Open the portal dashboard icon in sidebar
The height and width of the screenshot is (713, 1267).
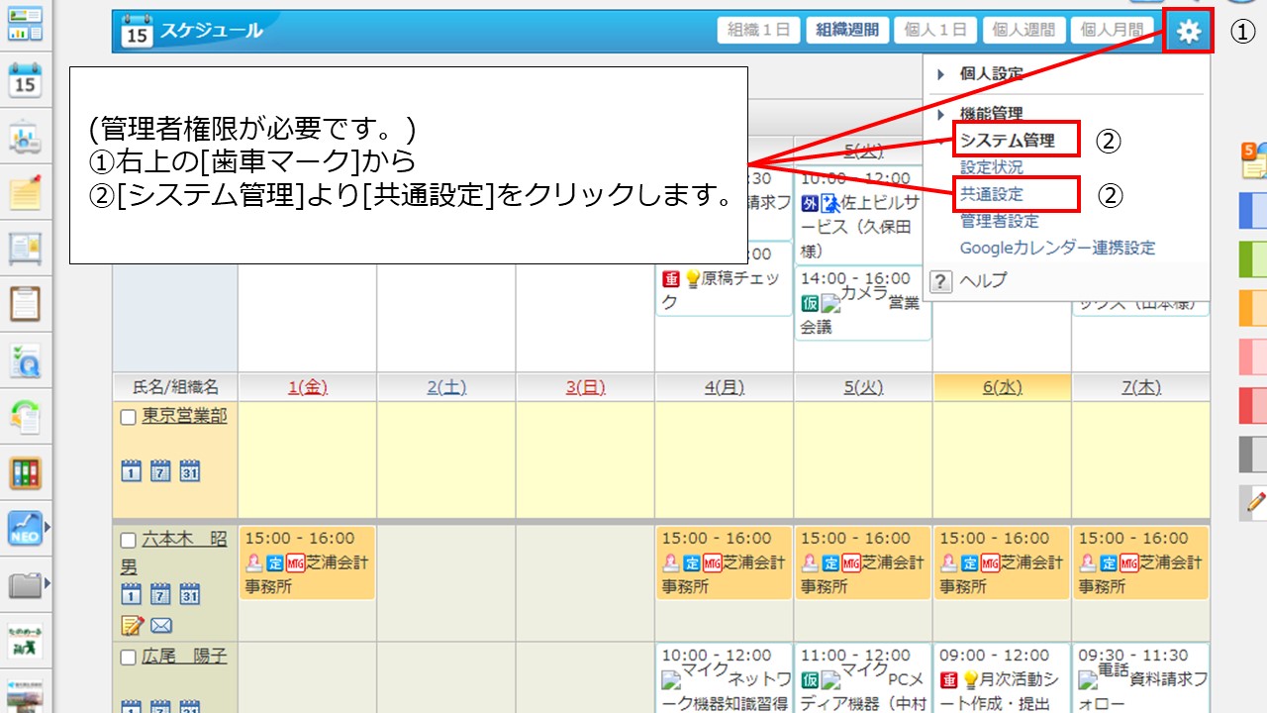click(25, 22)
